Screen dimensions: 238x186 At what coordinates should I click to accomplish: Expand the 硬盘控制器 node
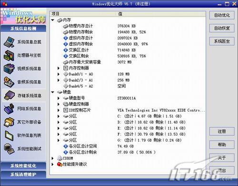click(x=59, y=104)
